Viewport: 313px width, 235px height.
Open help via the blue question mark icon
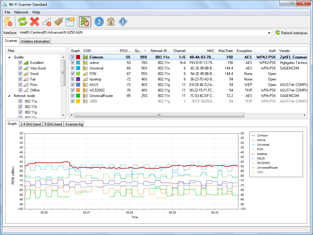click(99, 21)
